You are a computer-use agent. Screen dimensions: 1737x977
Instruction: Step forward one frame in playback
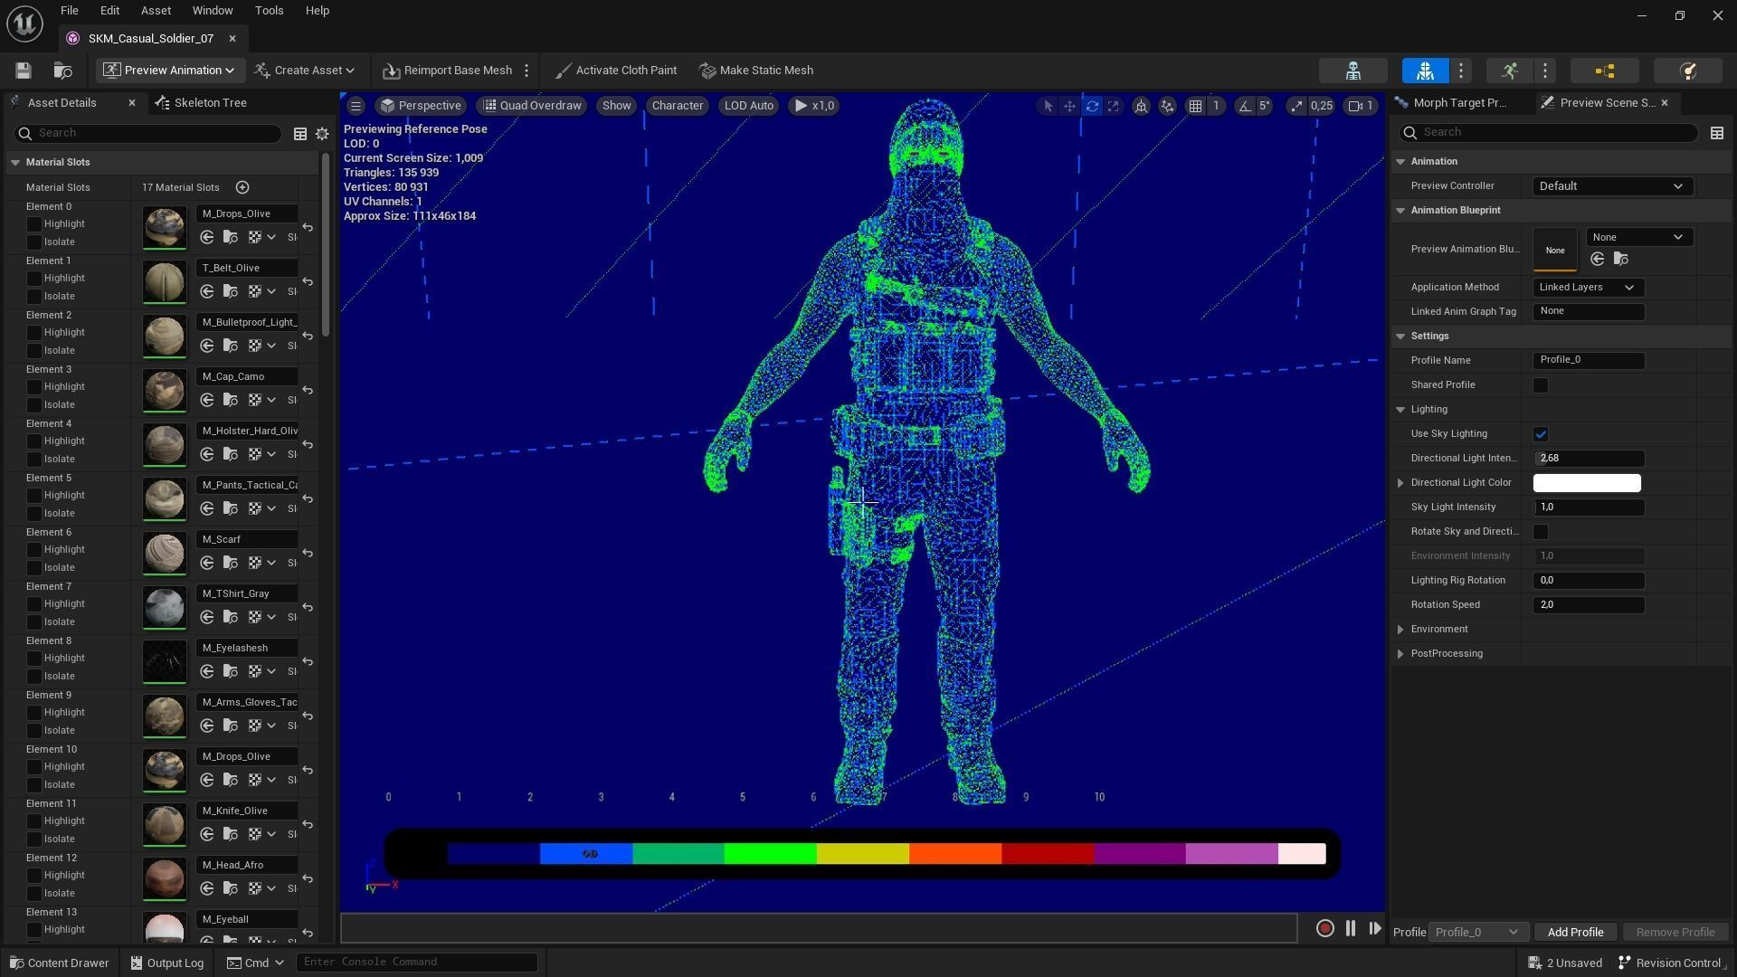pos(1374,928)
